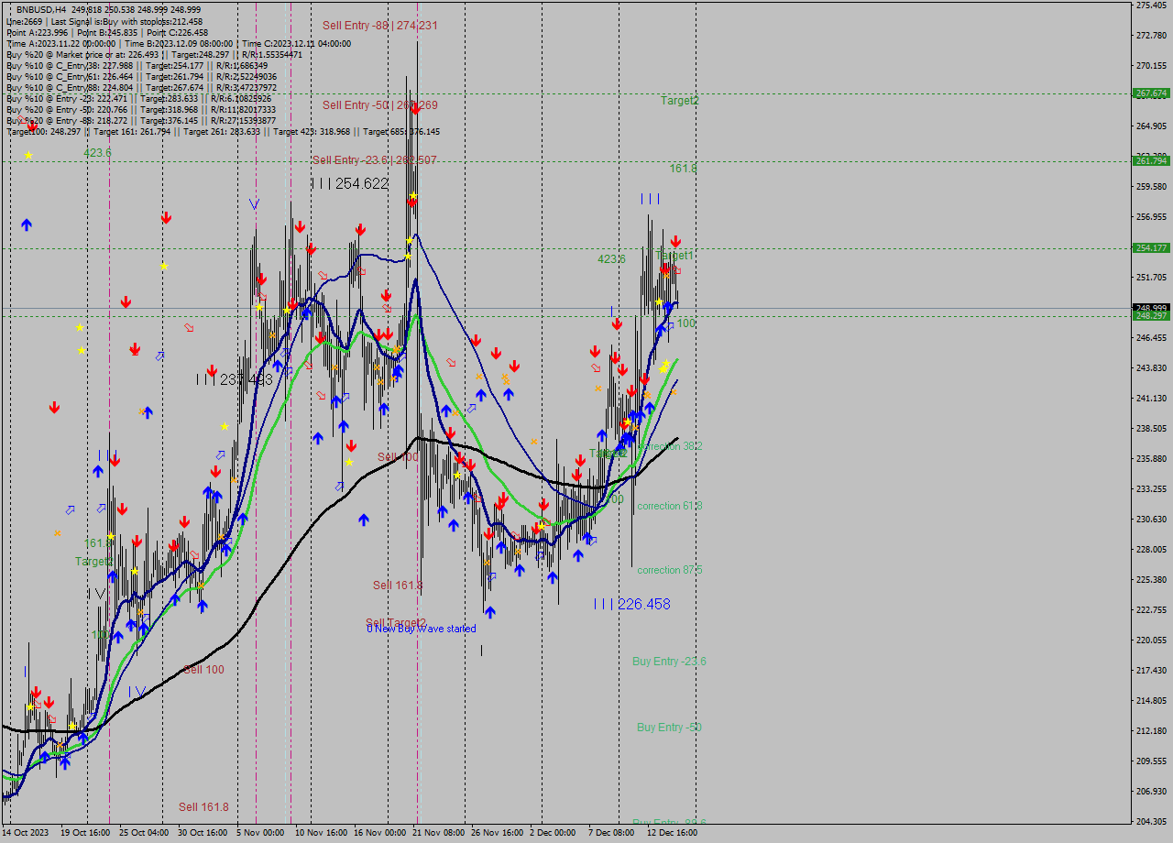Image resolution: width=1173 pixels, height=843 pixels.
Task: Select the yellow star marker at the 254.622 peak
Action: click(413, 195)
